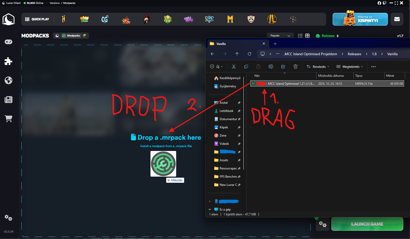
Task: Select the PvP Legacy server icon
Action: (209, 19)
